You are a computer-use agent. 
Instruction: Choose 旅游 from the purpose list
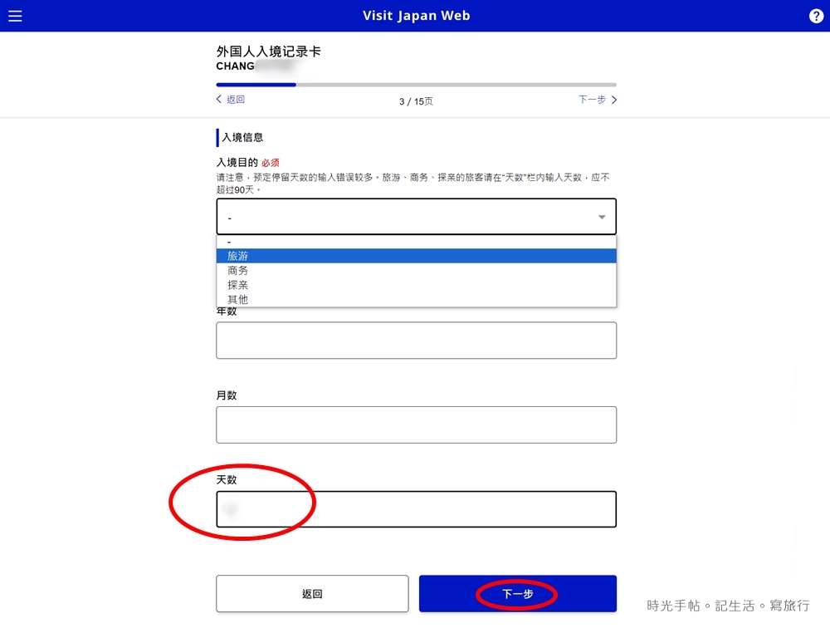pyautogui.click(x=416, y=256)
